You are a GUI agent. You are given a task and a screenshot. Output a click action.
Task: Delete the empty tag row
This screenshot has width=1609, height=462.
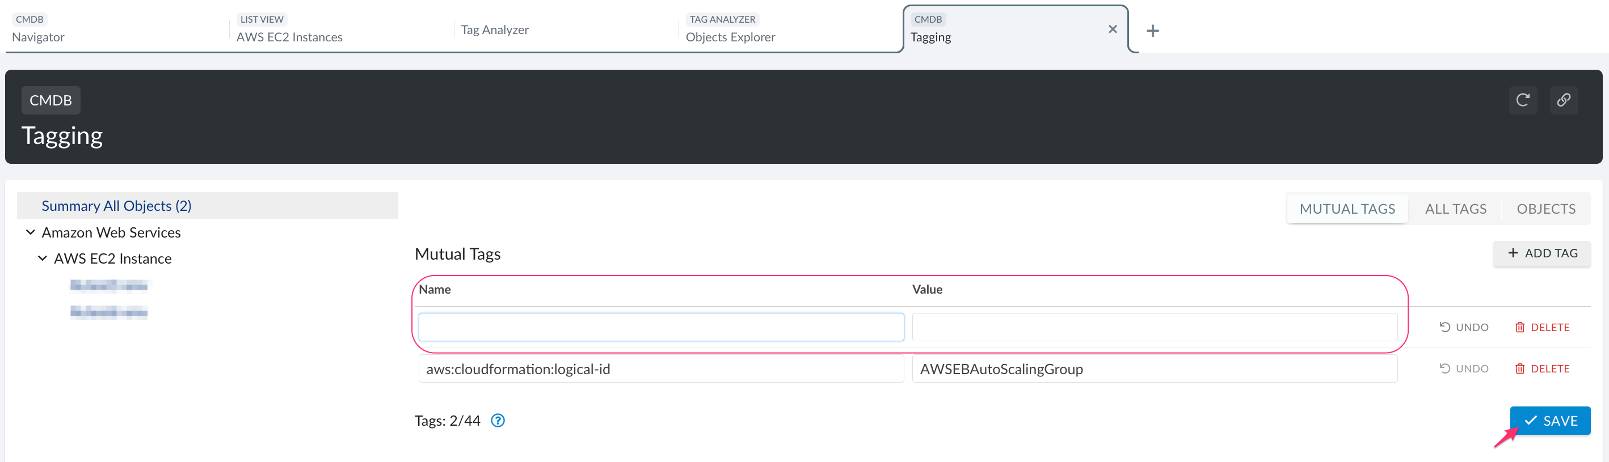click(x=1541, y=327)
